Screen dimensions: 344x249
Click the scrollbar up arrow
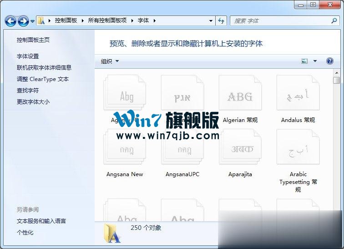(337, 73)
